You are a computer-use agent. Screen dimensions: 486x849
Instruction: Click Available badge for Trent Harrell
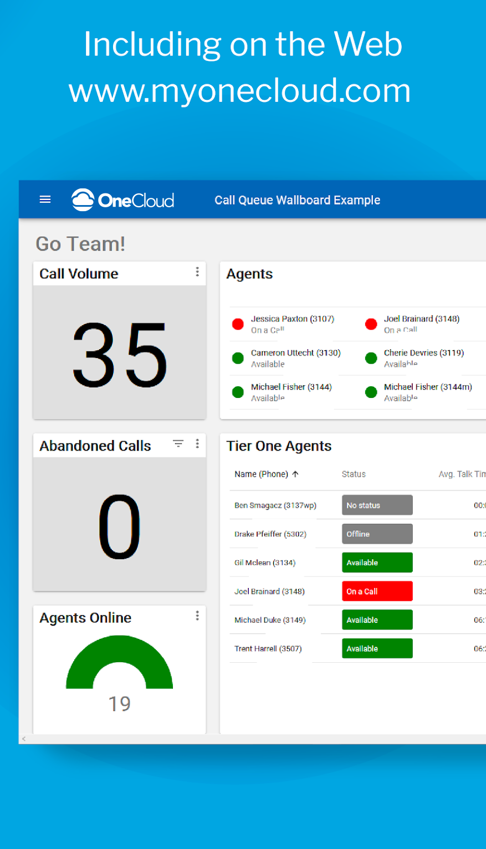tap(377, 648)
